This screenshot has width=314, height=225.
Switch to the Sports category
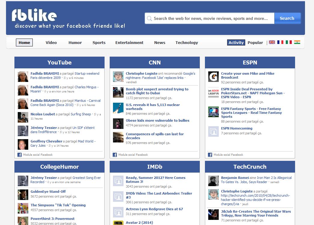(99, 42)
